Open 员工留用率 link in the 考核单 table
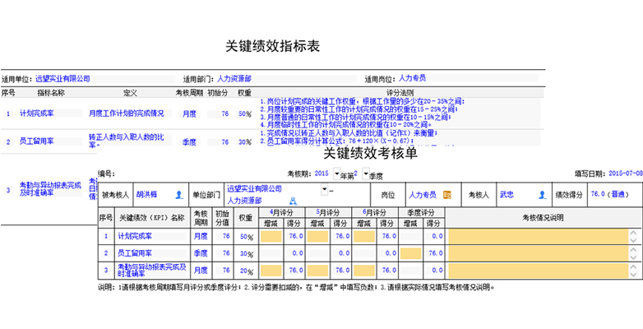Image resolution: width=643 pixels, height=329 pixels. (134, 253)
